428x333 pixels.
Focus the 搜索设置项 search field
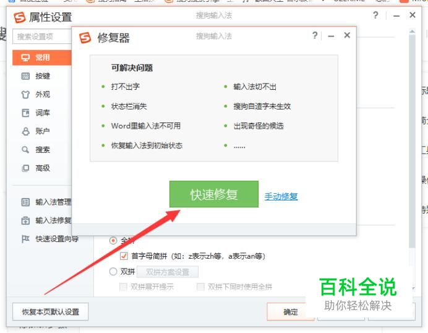click(42, 37)
